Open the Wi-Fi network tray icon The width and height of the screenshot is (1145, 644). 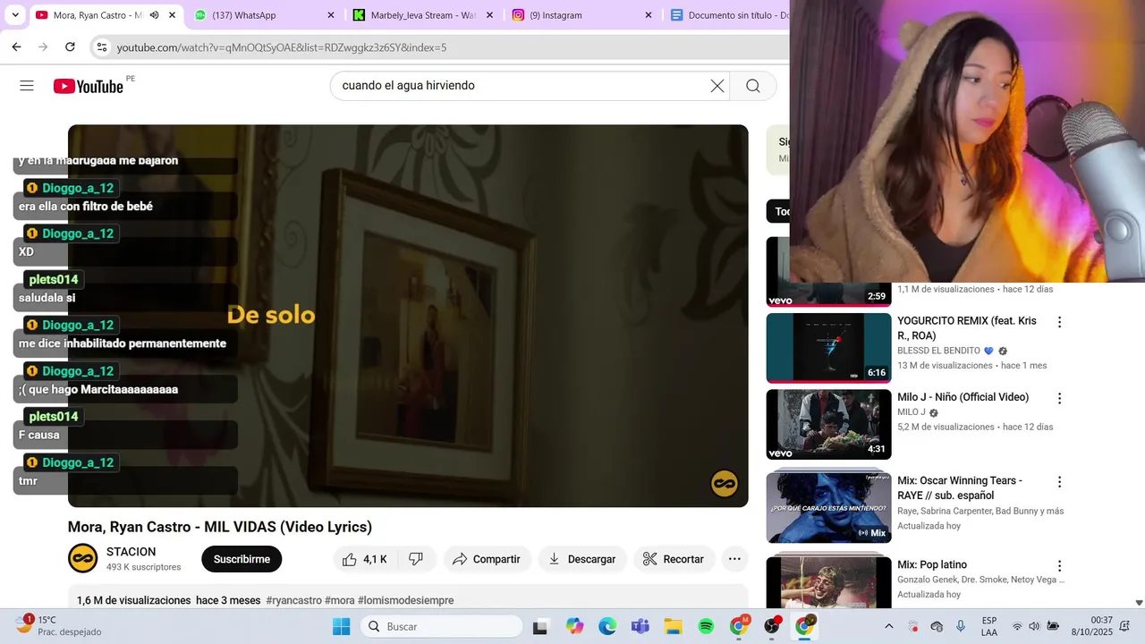point(1017,626)
